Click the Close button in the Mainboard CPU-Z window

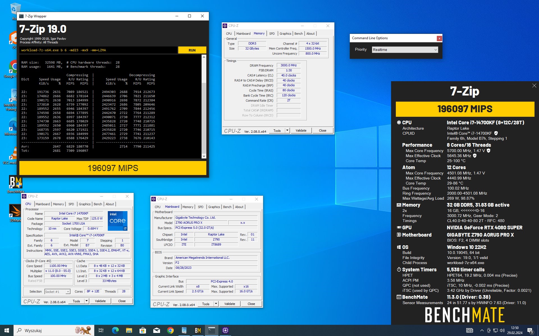coord(251,304)
